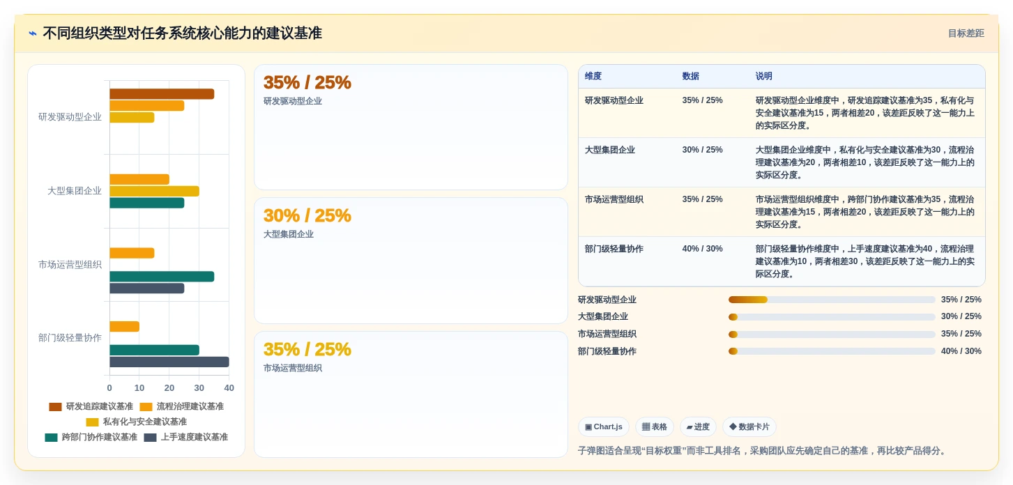1013x485 pixels.
Task: Select the 数据卡片 tag chip
Action: click(749, 426)
